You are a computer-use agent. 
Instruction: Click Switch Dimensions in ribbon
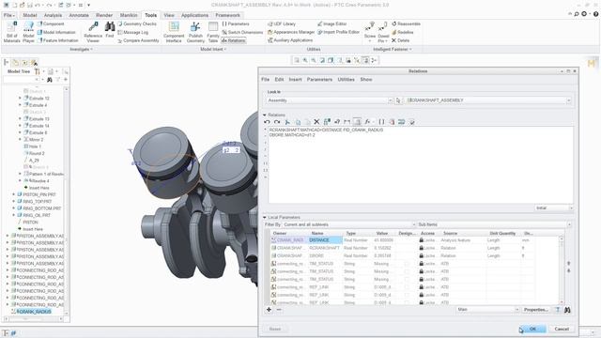pyautogui.click(x=242, y=32)
